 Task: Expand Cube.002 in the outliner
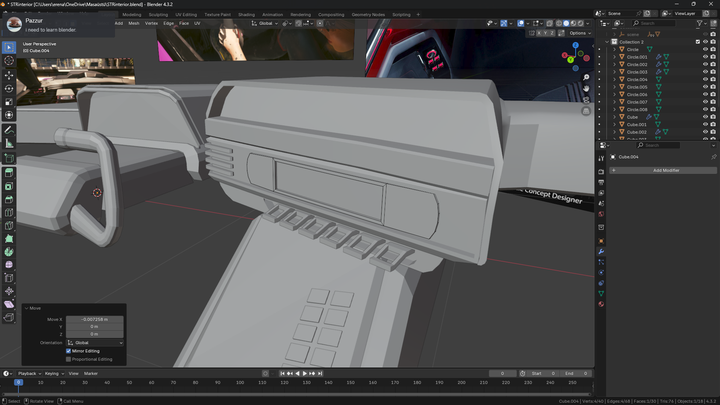[614, 132]
